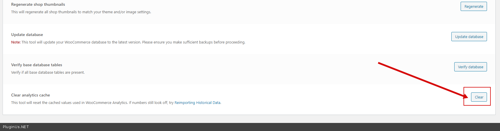The image size is (500, 131).
Task: Click the WooCommerce database backup warning text
Action: tap(133, 42)
